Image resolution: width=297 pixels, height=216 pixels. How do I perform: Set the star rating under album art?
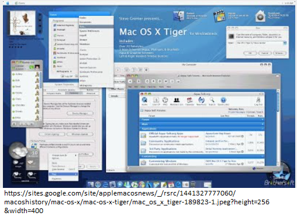16,47
